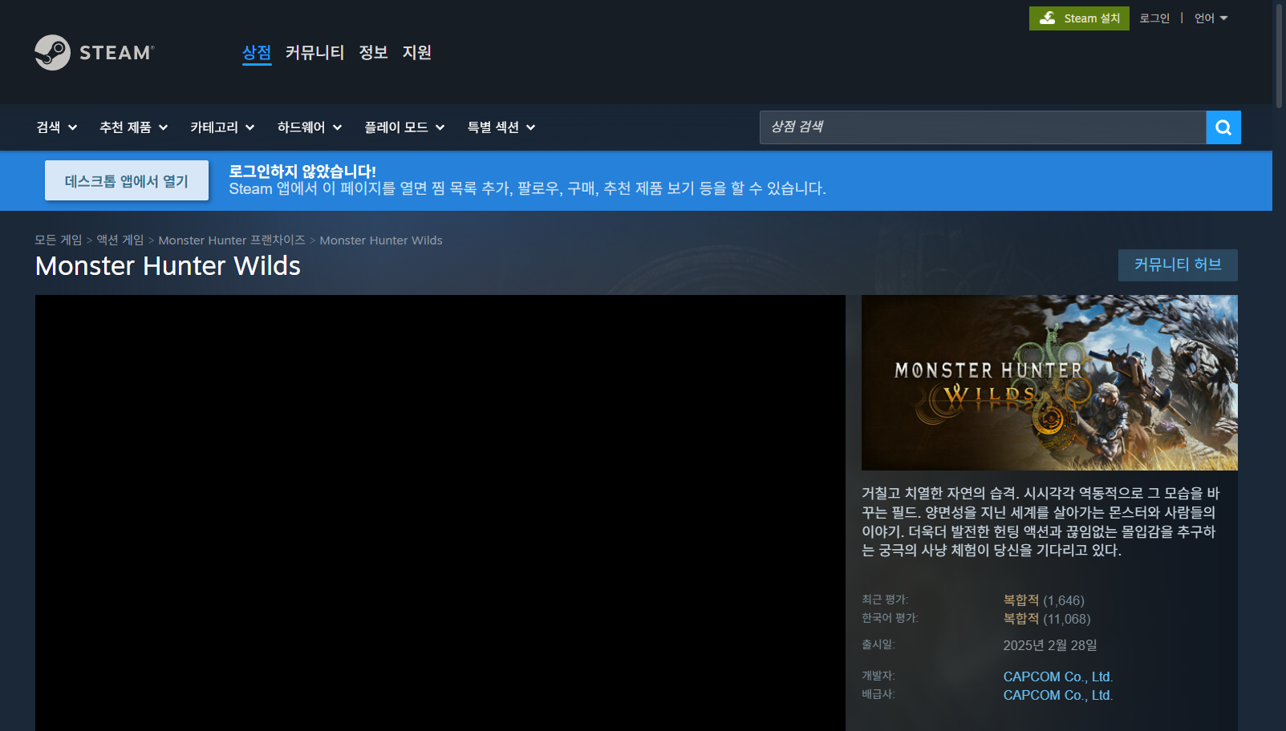The width and height of the screenshot is (1286, 731).
Task: Click the publisher CAPCOM Co., Ltd. link
Action: [1058, 695]
